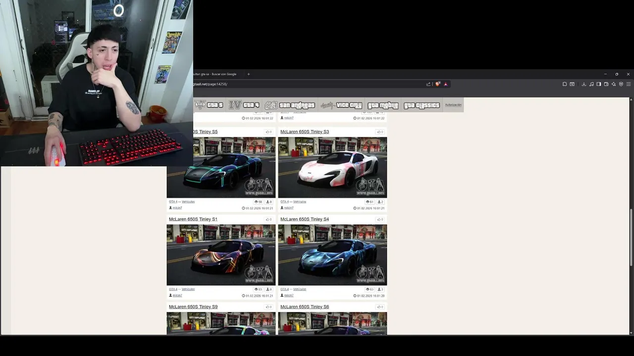
Task: Open the Vice City site section
Action: tap(341, 105)
